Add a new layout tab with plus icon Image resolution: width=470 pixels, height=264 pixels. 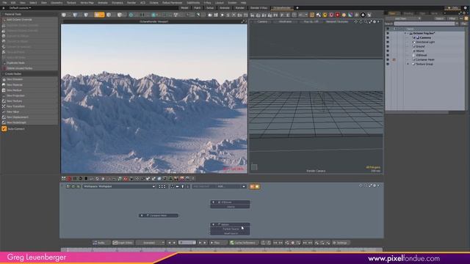[x=297, y=8]
